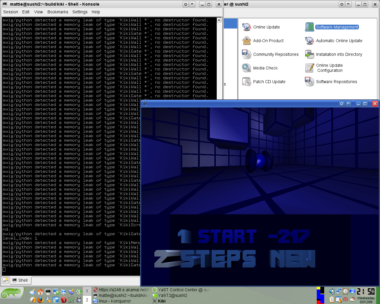Switch to virtual desktop 2
The height and width of the screenshot is (304, 380).
(x=87, y=300)
